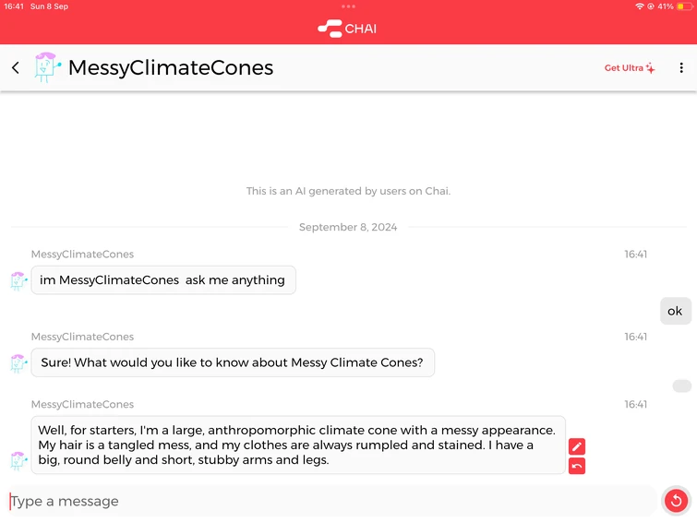
Task: Tap the Get Ultra upgrade link
Action: click(x=630, y=68)
